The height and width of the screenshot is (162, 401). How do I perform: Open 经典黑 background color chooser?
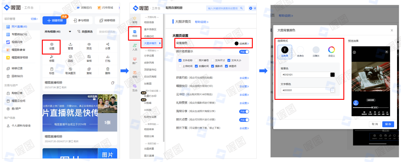242,44
